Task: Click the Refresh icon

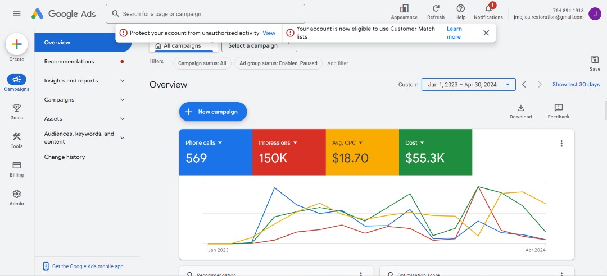Action: [436, 8]
